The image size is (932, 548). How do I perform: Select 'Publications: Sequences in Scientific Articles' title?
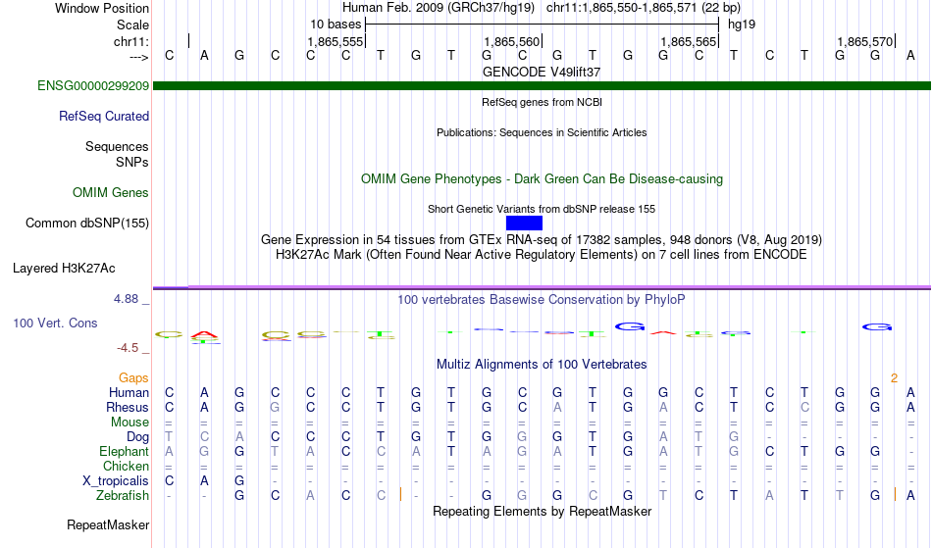(542, 132)
